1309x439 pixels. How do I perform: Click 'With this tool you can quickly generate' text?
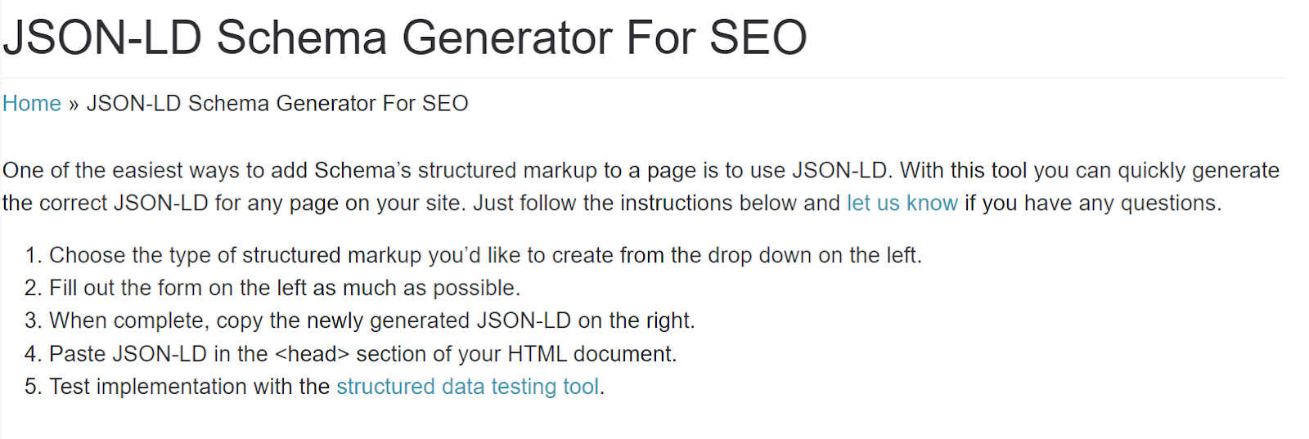(x=1089, y=170)
